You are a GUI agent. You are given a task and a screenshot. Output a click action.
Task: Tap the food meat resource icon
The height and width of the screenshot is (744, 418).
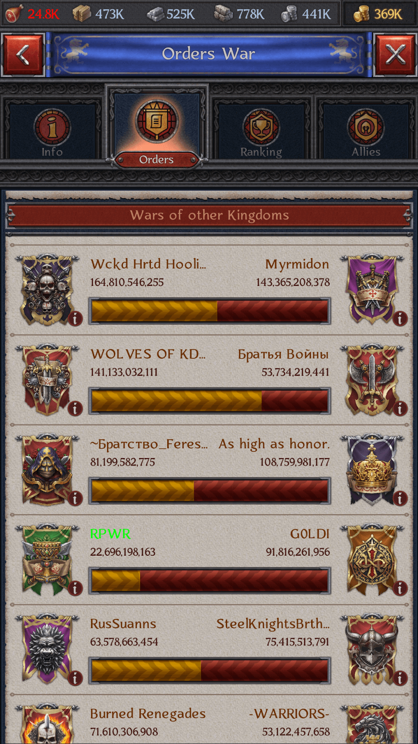point(13,13)
